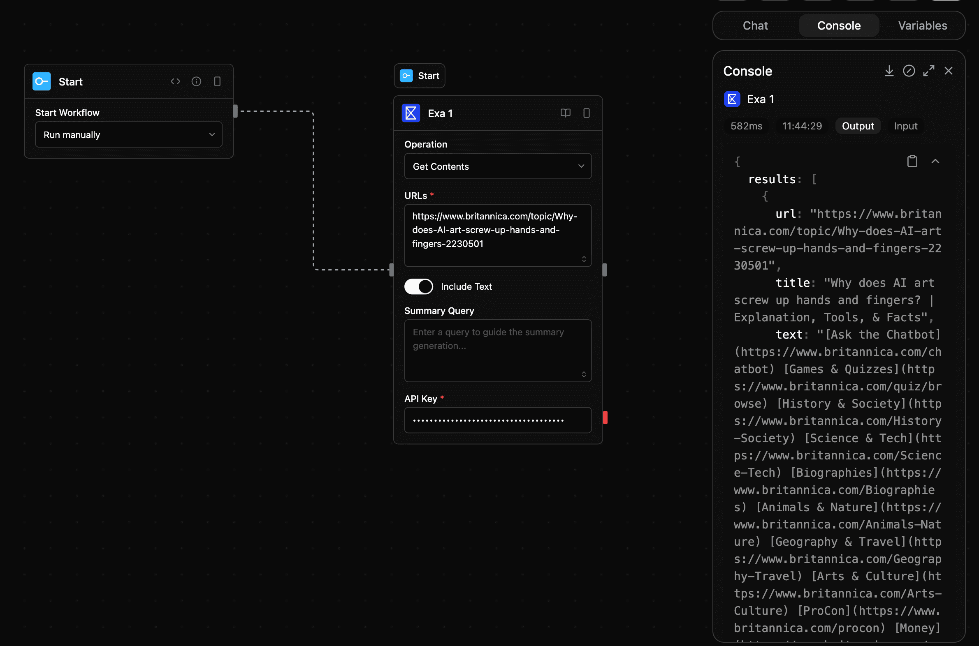Select the Output view in the console
979x646 pixels.
858,126
